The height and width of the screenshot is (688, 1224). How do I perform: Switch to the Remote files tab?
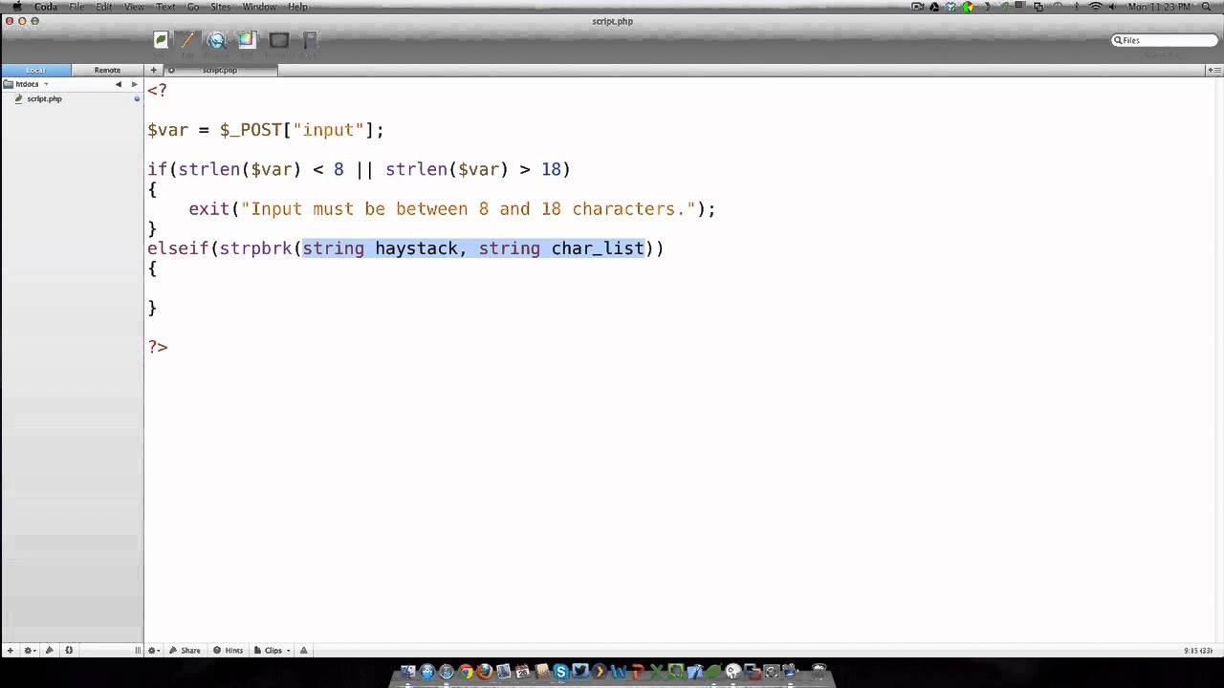tap(107, 70)
